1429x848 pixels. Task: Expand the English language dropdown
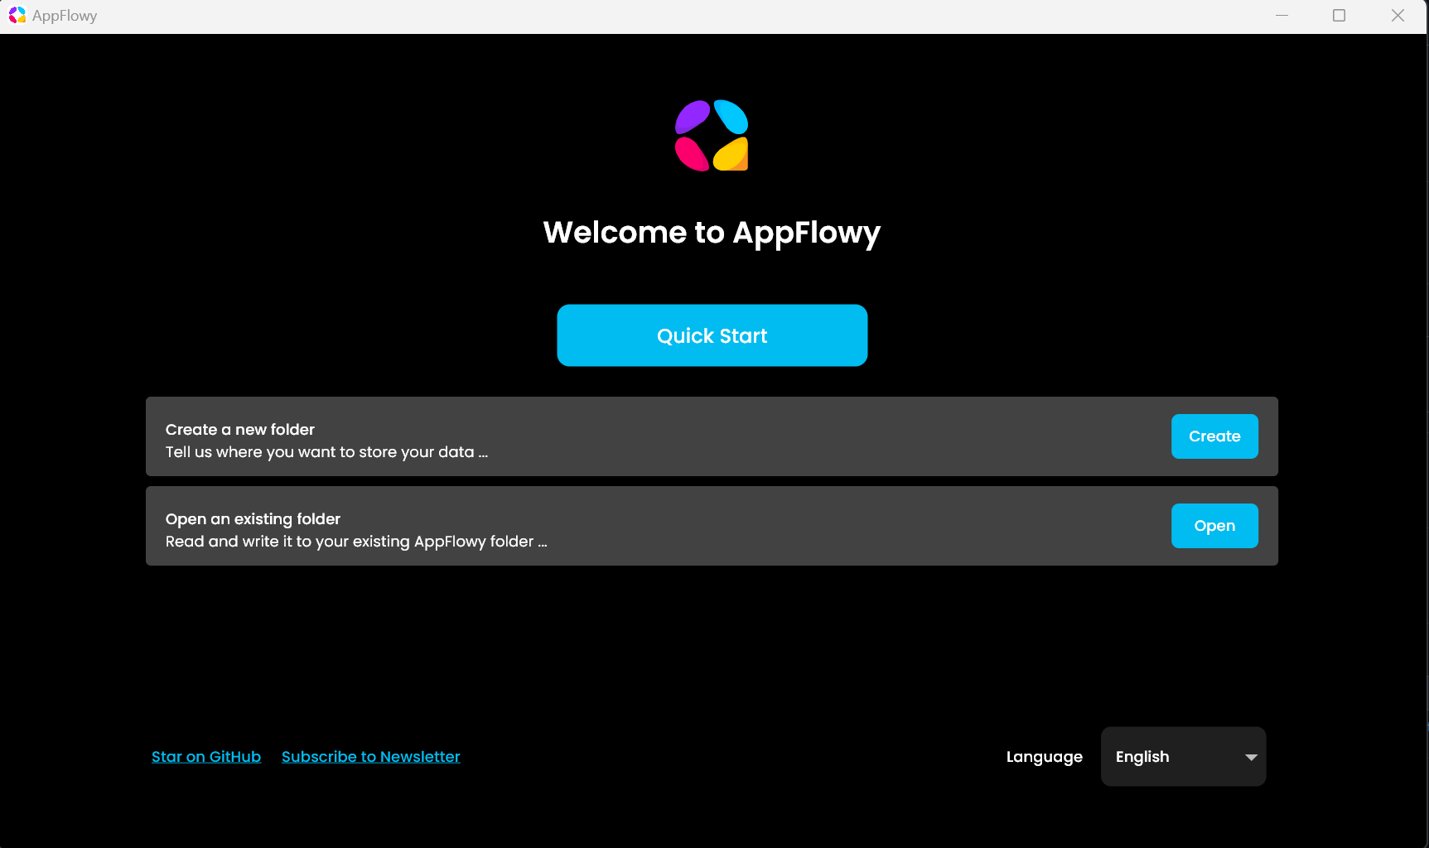coord(1183,756)
